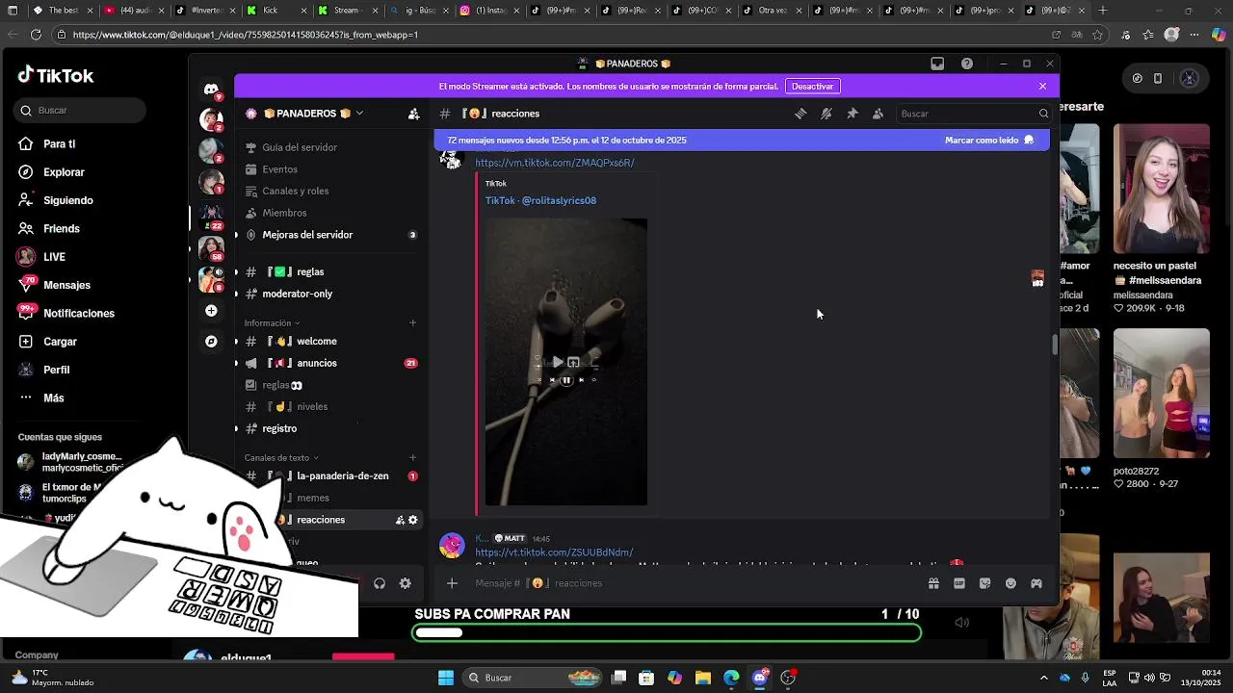Toggle the member list icon in header
Screen dimensions: 1233x693
878,114
